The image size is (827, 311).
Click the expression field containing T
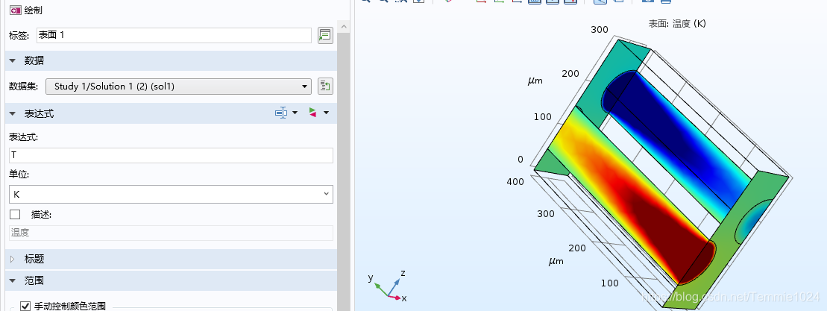point(171,155)
